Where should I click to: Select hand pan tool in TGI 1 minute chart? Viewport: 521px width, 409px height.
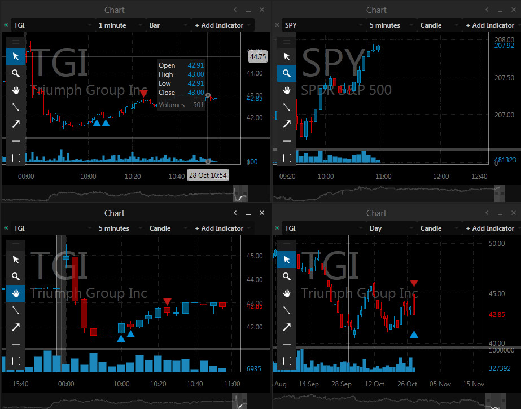click(x=16, y=90)
